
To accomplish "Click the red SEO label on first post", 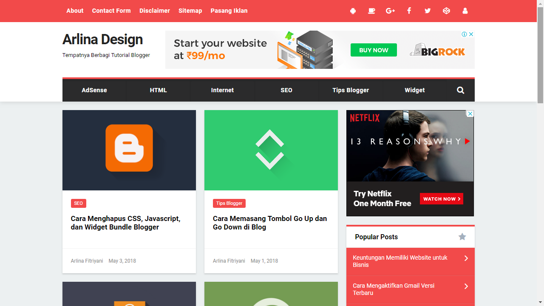I will [79, 203].
